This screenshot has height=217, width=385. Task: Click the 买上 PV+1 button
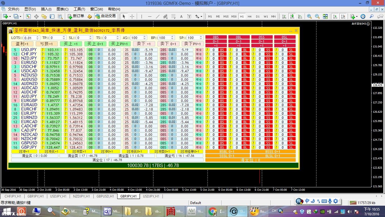tap(120, 44)
